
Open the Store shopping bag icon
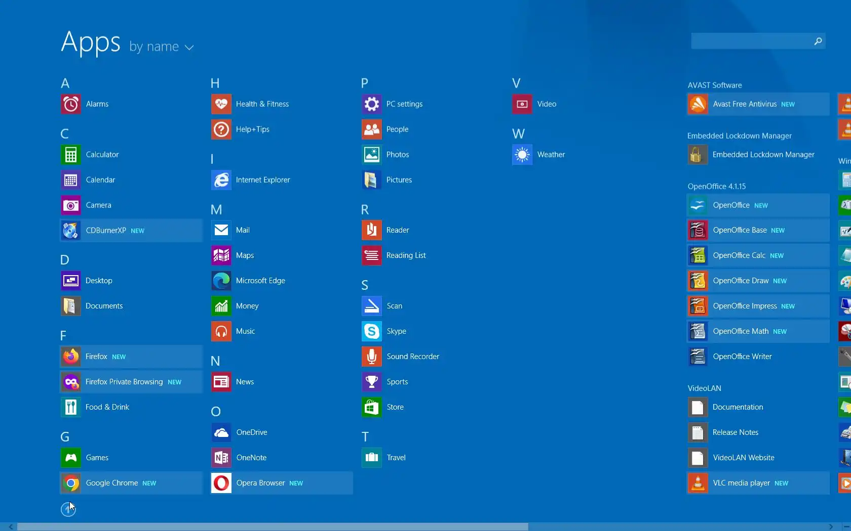coord(372,407)
